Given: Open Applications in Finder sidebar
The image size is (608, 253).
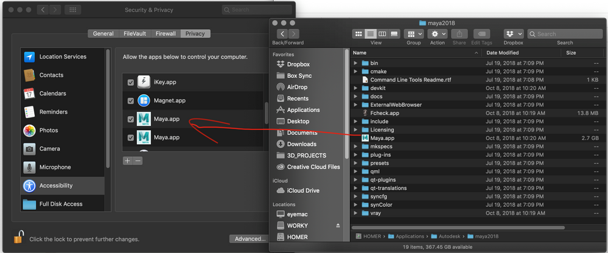Looking at the screenshot, I should tap(298, 110).
